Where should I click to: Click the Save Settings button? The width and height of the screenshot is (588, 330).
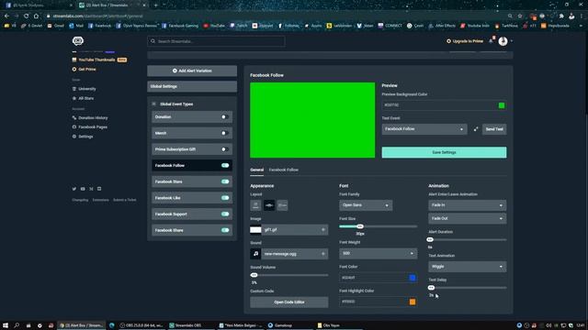444,152
